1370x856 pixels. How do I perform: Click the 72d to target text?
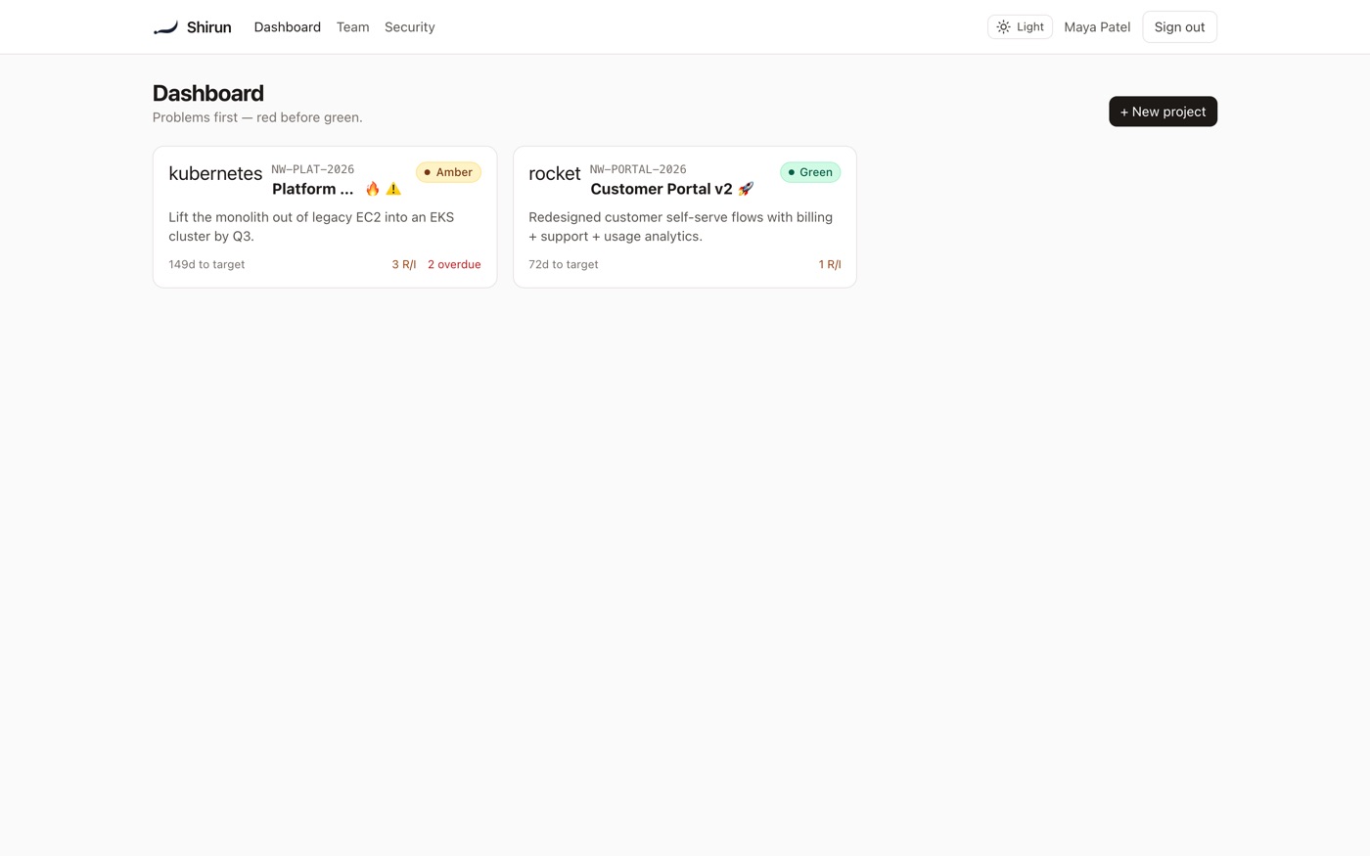click(564, 264)
